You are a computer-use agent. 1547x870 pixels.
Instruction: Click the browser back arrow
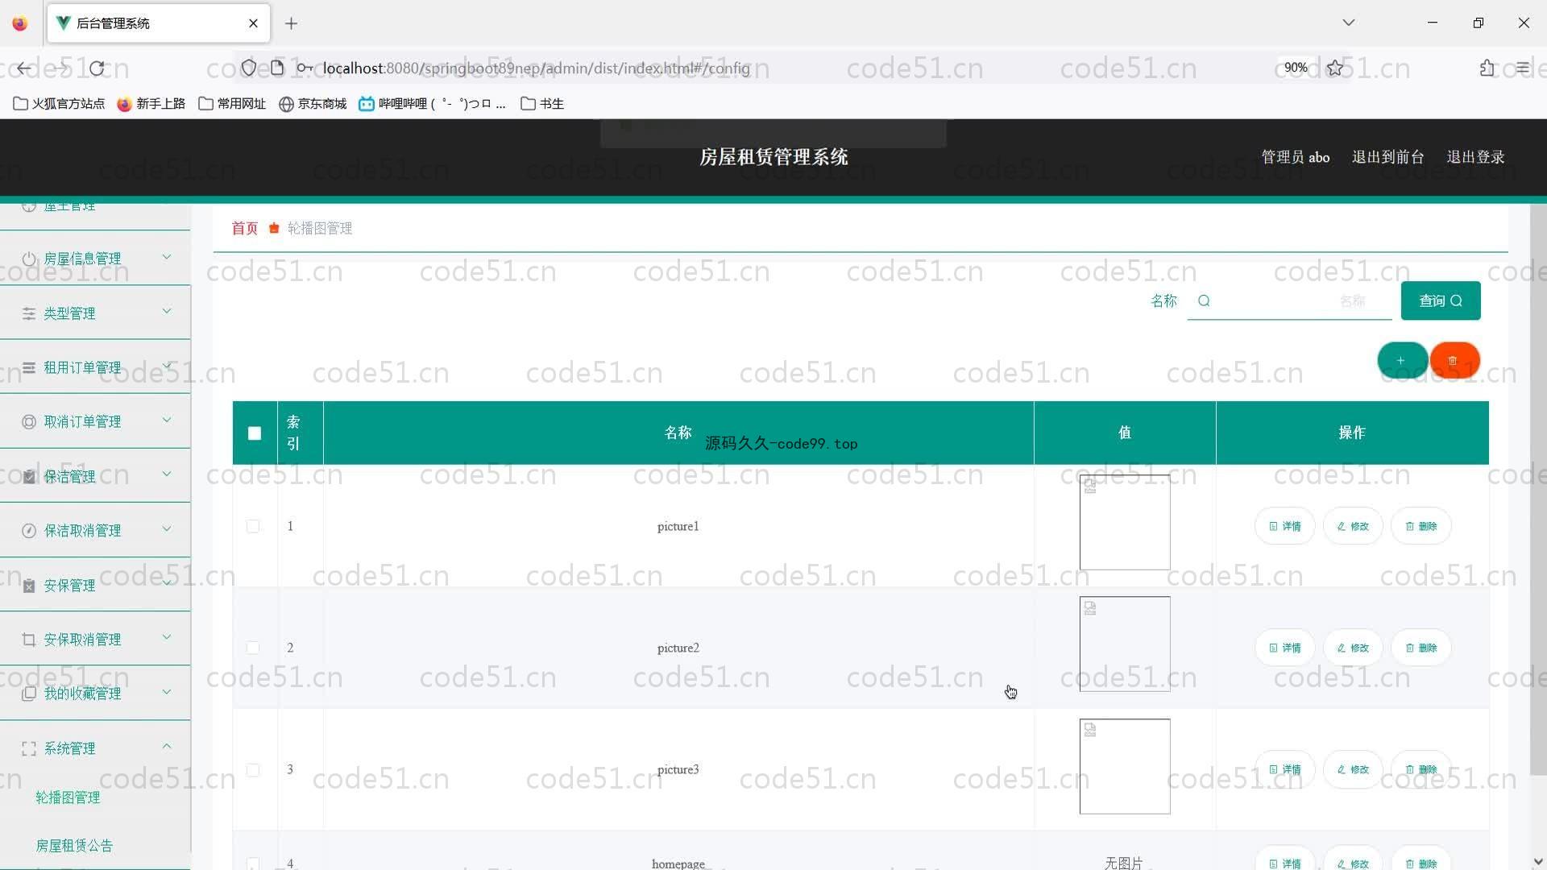point(24,68)
